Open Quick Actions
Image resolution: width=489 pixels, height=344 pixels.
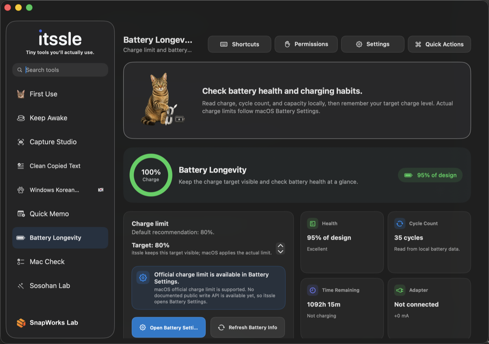tap(439, 44)
